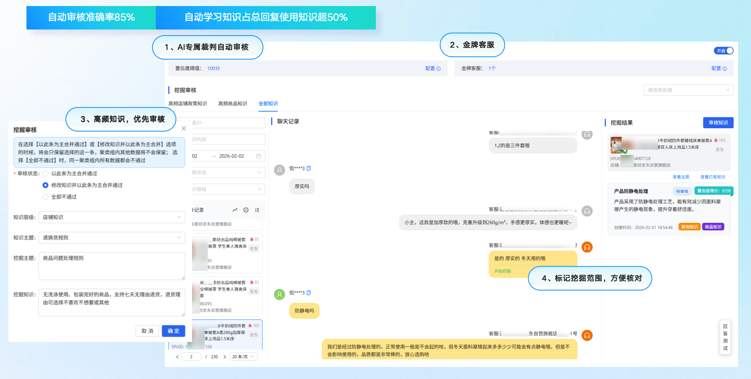Screen dimensions: 751x379
Task: Open the 请选择店铺 store selector dropdown
Action: (688, 90)
